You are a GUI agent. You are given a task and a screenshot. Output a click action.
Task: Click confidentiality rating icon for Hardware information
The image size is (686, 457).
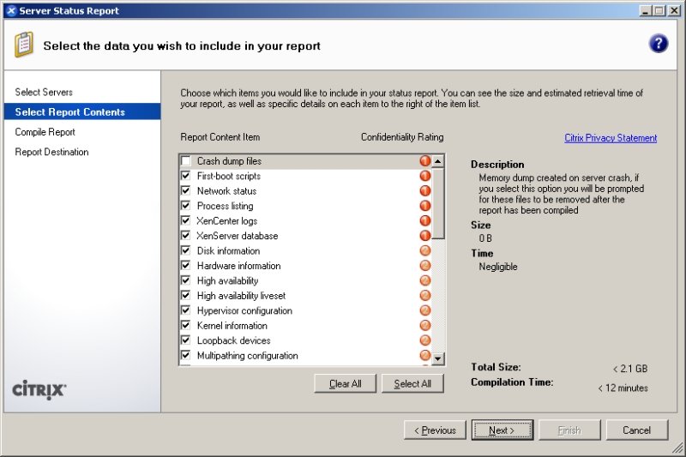click(424, 266)
